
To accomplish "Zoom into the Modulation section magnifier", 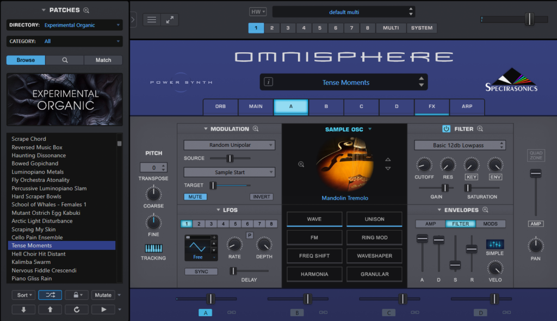I will [x=256, y=129].
